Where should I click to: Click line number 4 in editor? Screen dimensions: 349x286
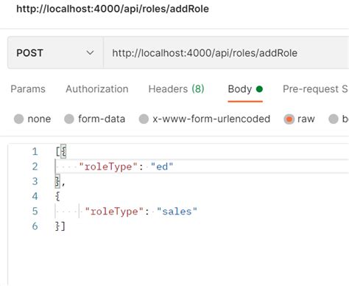click(35, 196)
